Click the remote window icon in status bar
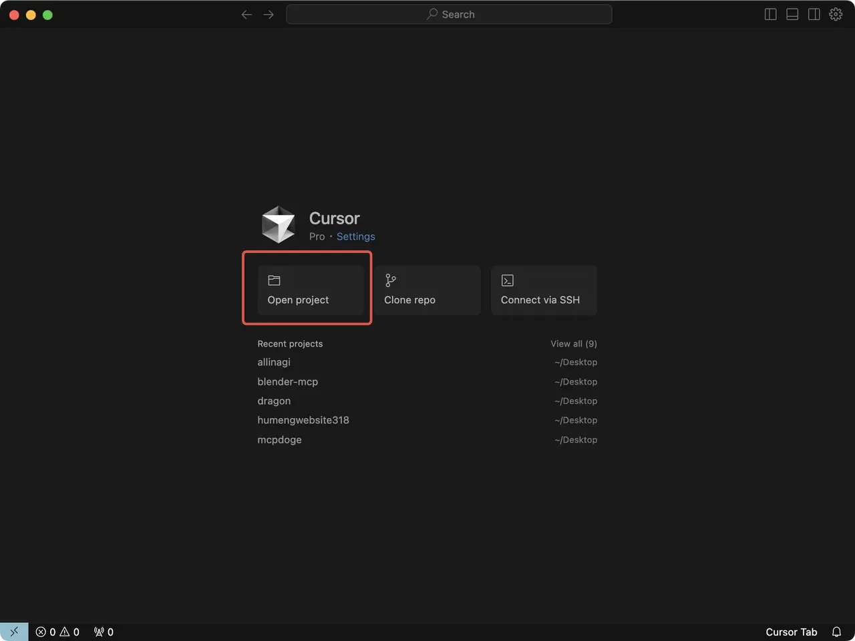Image resolution: width=855 pixels, height=641 pixels. (14, 632)
